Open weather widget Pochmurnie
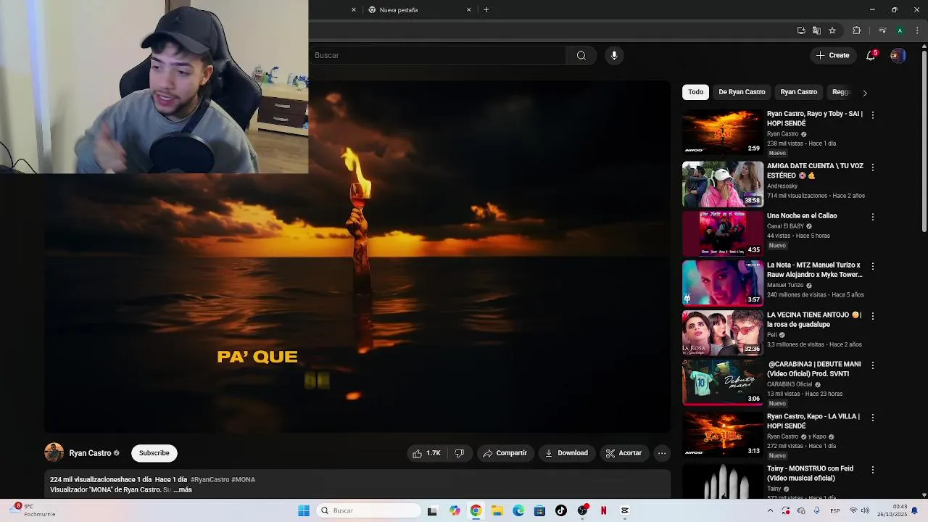Viewport: 928px width, 522px height. pyautogui.click(x=33, y=510)
